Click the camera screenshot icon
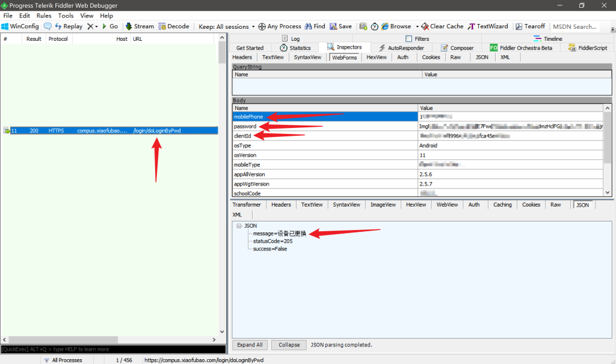Image resolution: width=616 pixels, height=364 pixels. (363, 26)
